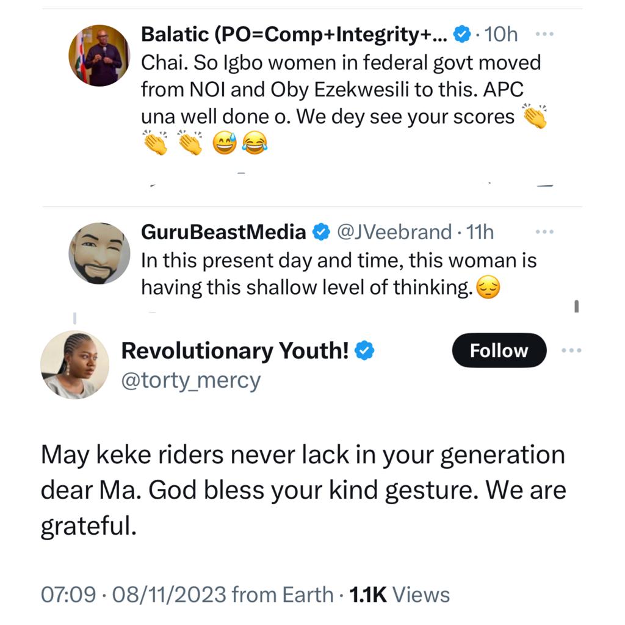Viewport: 625px width, 625px height.
Task: Click GuruBeastMedia's bearded avatar
Action: click(x=99, y=253)
